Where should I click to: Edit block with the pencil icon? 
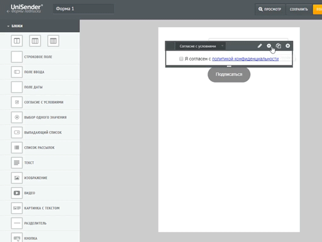(x=260, y=46)
